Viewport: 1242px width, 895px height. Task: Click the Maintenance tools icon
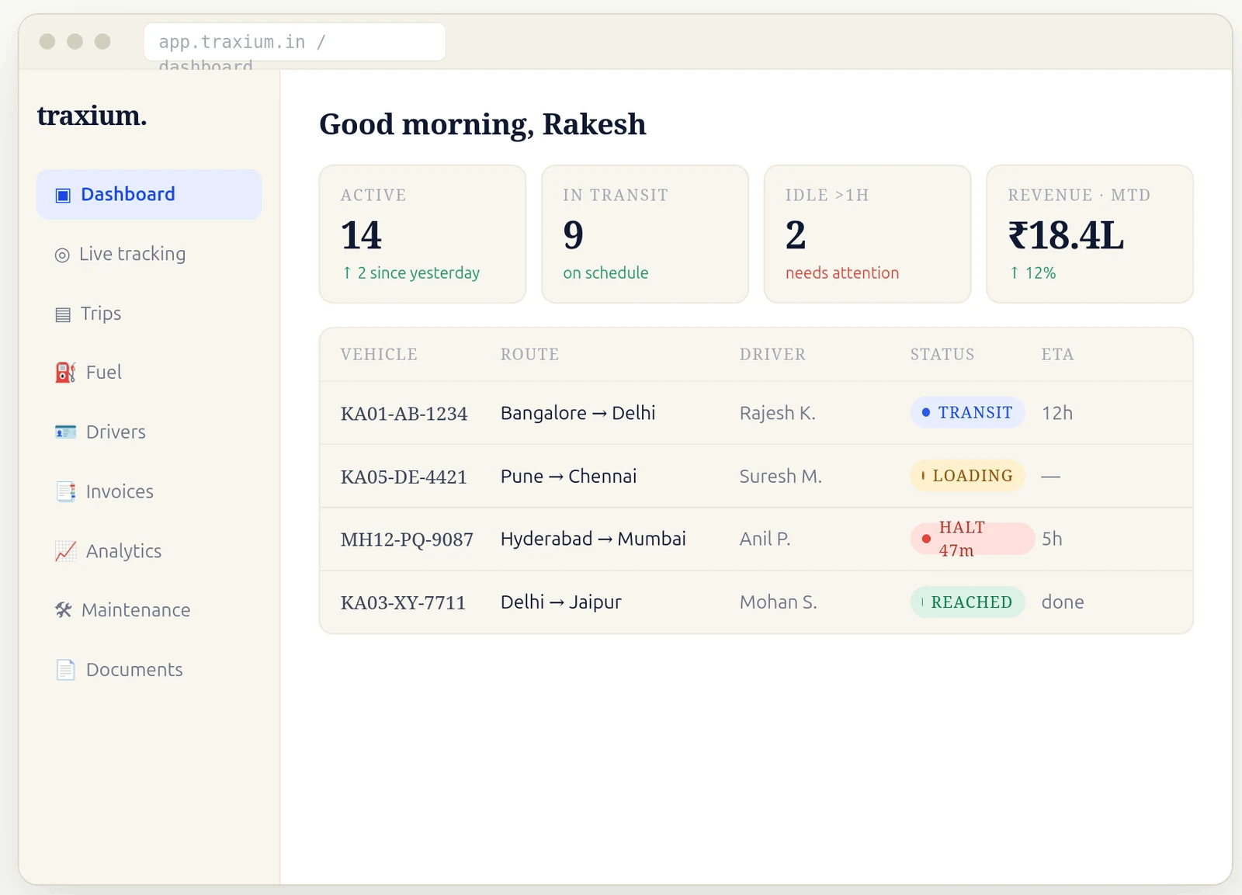click(64, 610)
